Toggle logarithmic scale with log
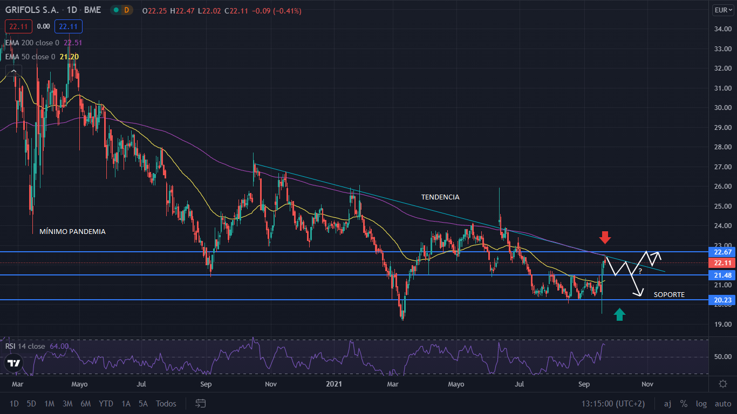Screen dimensions: 737x414 (701, 403)
